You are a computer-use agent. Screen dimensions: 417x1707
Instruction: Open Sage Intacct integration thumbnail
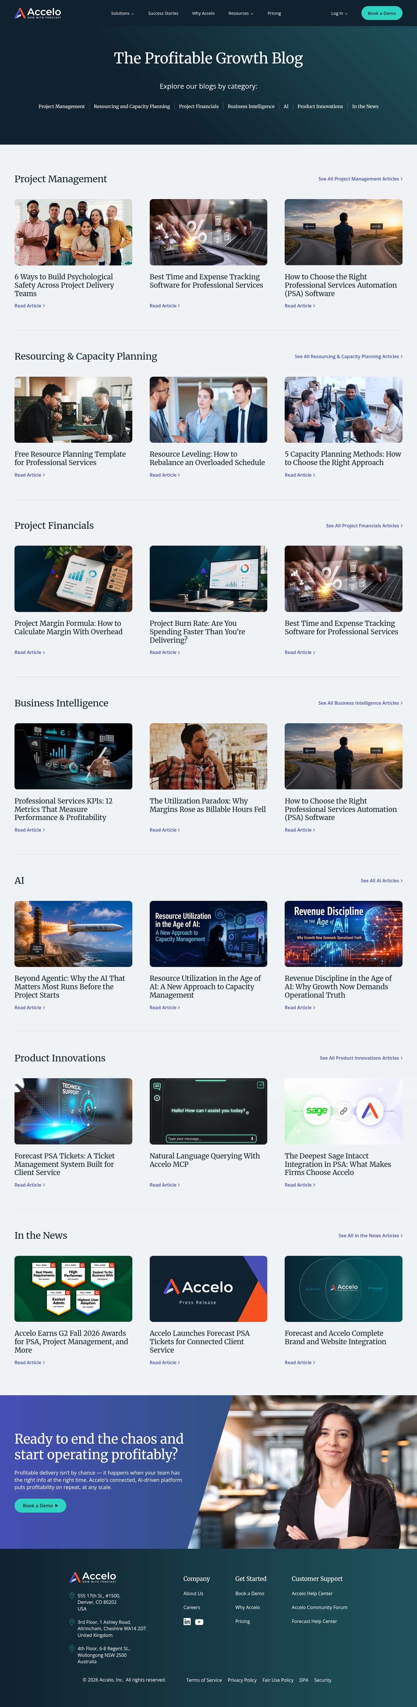point(343,1111)
